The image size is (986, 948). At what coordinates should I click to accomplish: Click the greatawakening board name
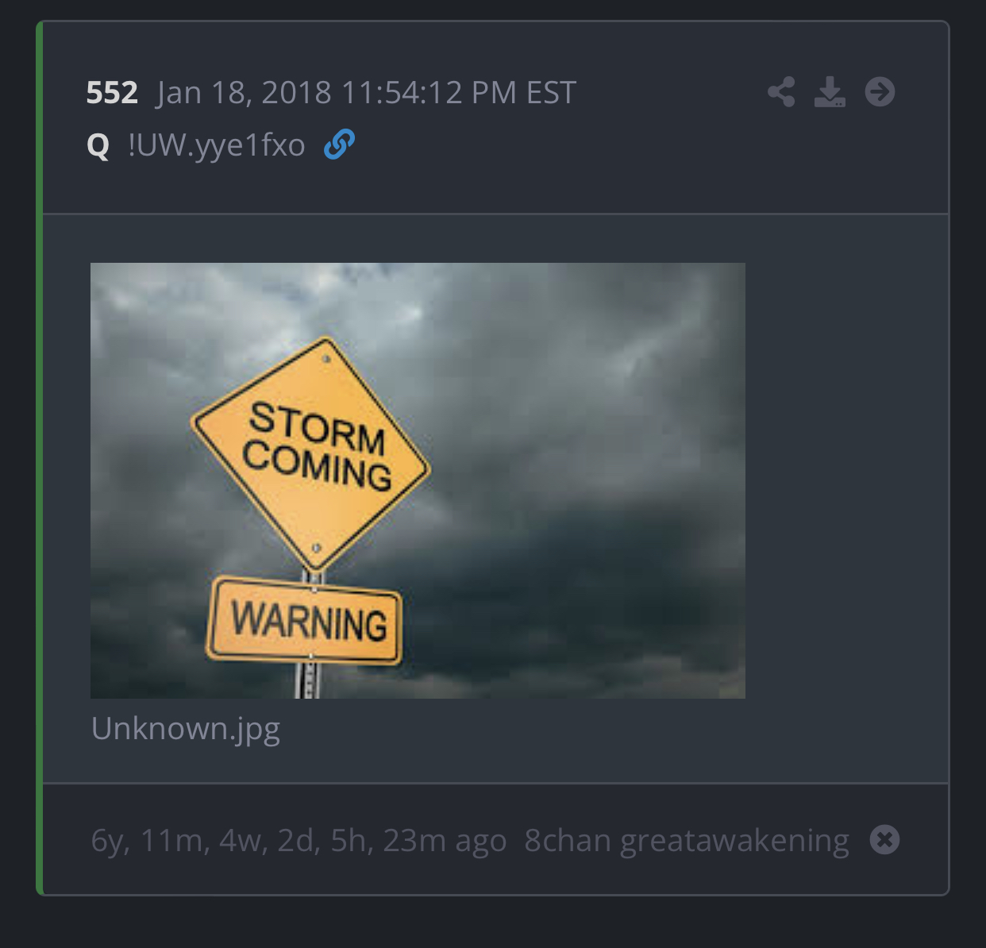pos(734,841)
